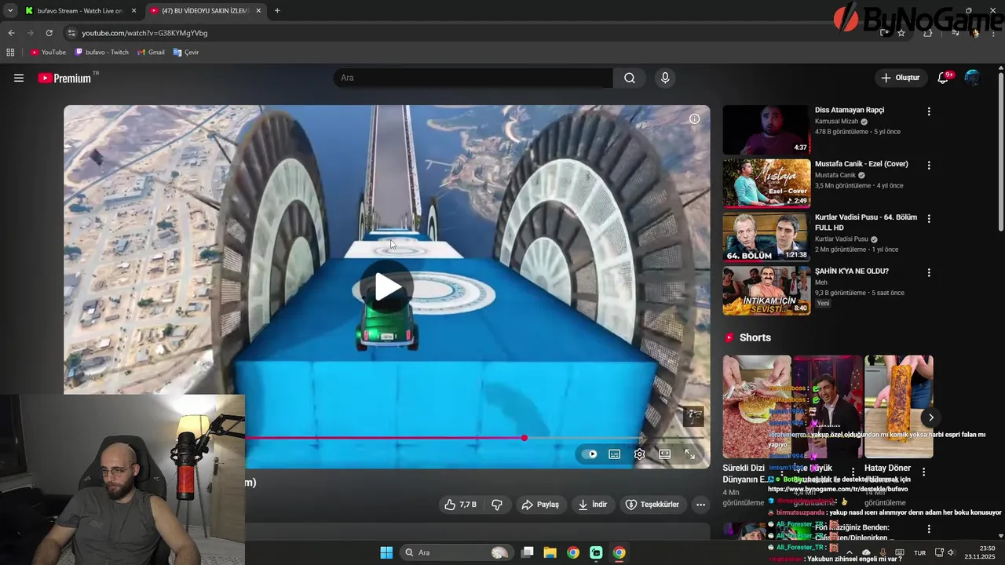Click the Oluştur create button
The height and width of the screenshot is (565, 1005).
pyautogui.click(x=900, y=78)
